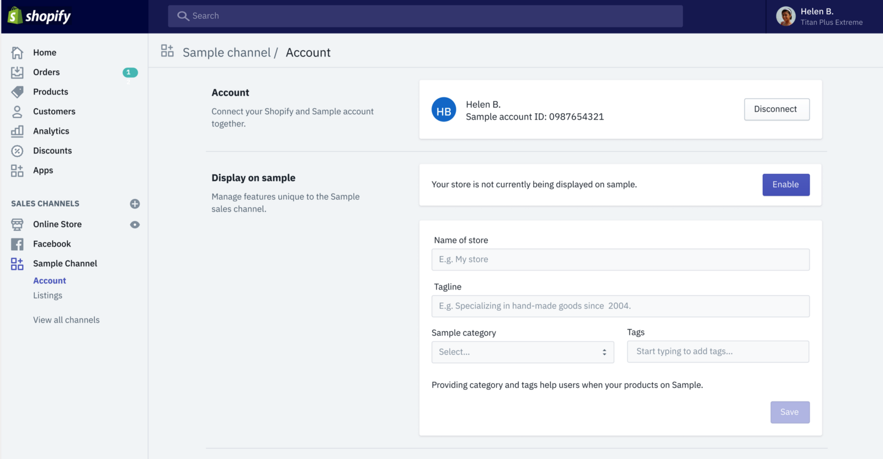
Task: Expand Sample Channel in sidebar
Action: click(65, 263)
